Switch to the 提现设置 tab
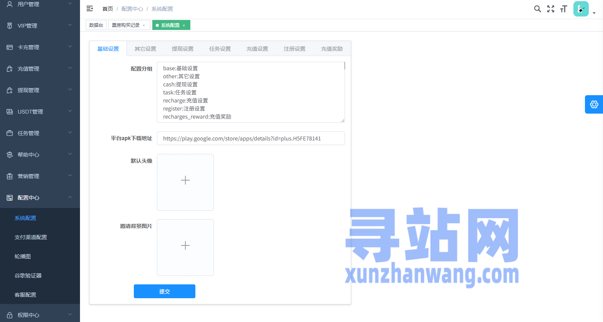This screenshot has height=322, width=603. pyautogui.click(x=183, y=49)
